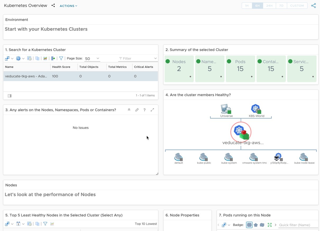Click the filter funnel icon in cluster search toolbar
Image resolution: width=320 pixels, height=231 pixels.
click(x=61, y=58)
